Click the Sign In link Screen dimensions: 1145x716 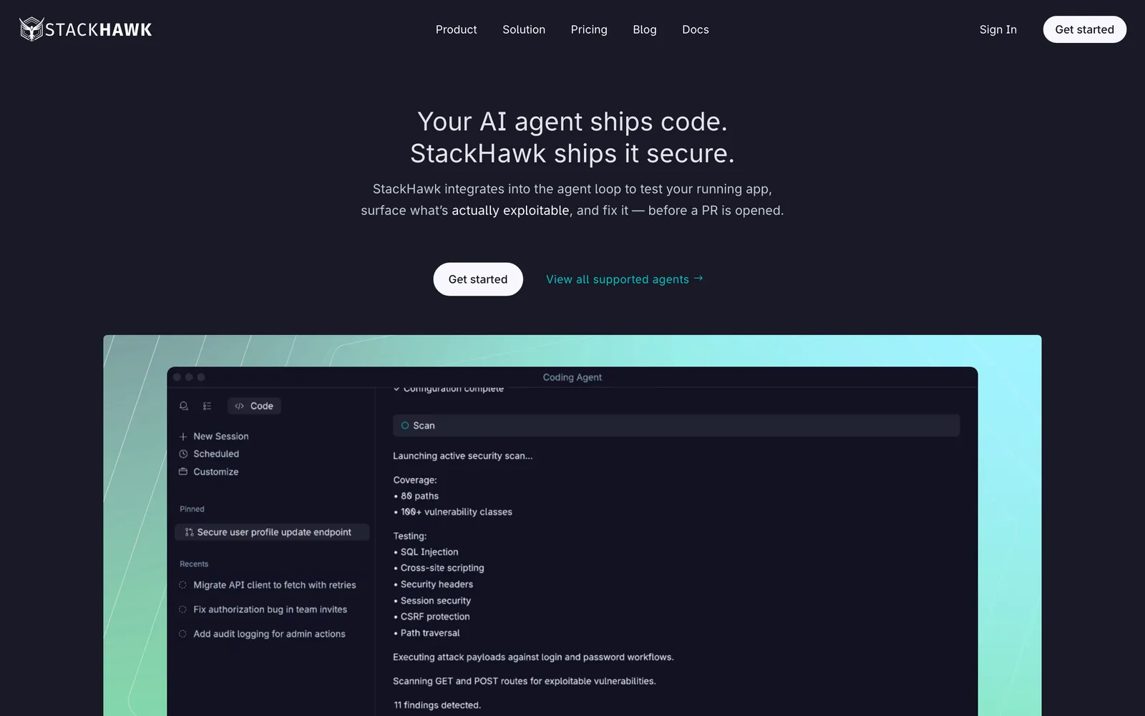[998, 29]
